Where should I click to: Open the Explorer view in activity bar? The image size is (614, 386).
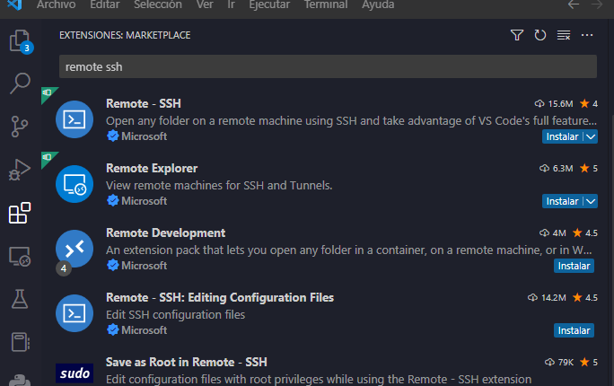click(19, 41)
